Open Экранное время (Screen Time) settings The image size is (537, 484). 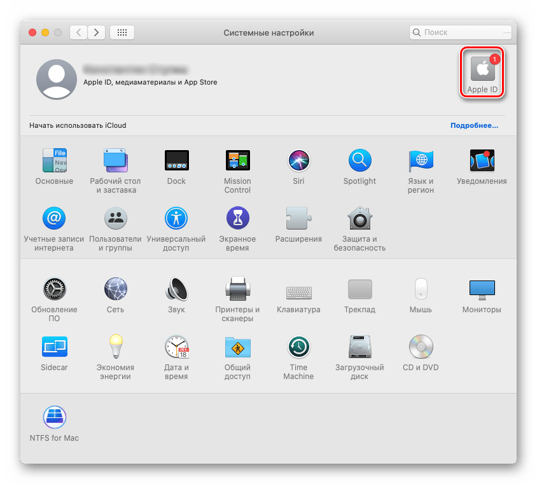[x=237, y=218]
